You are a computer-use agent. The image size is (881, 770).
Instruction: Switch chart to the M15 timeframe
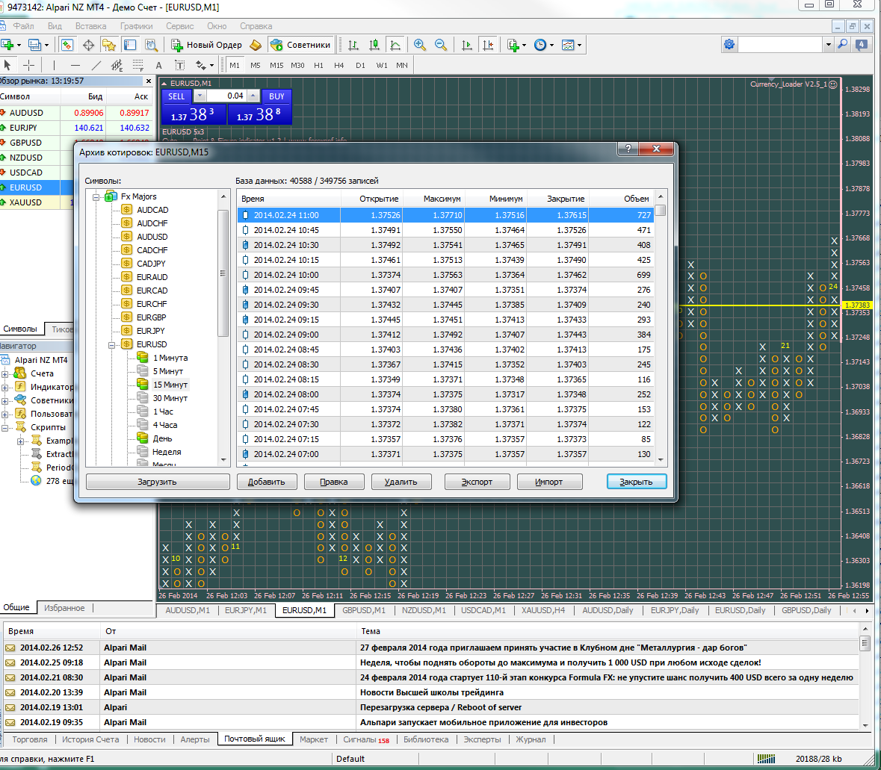(276, 65)
